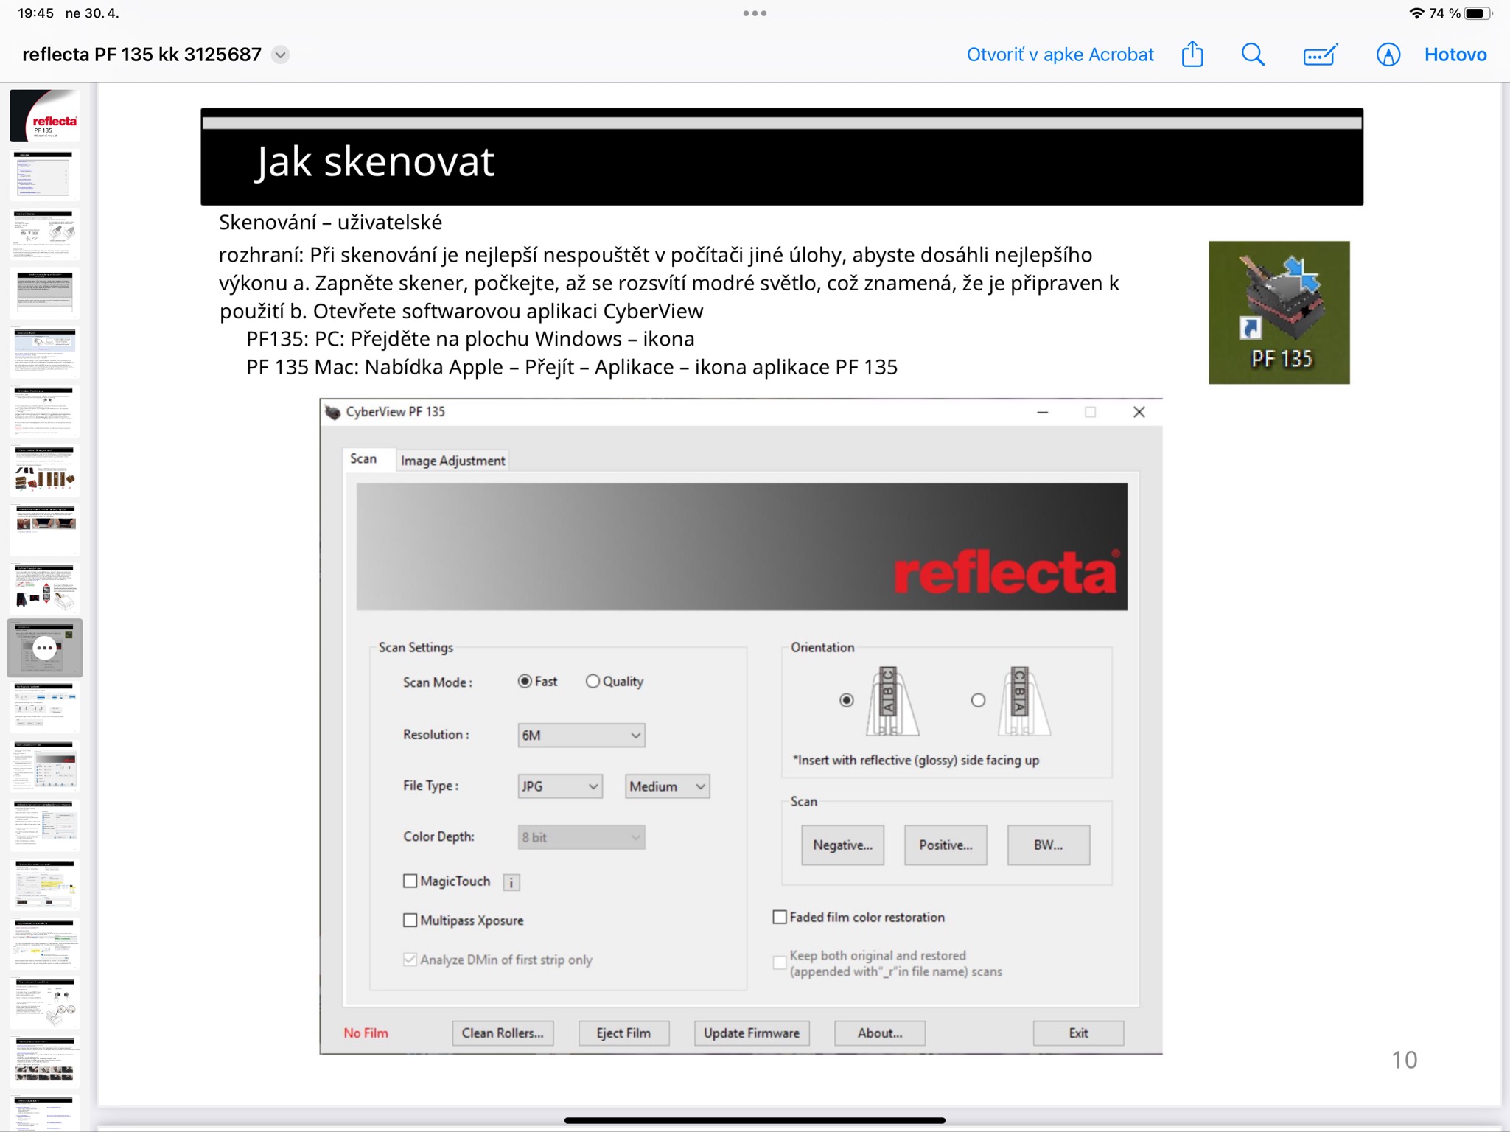1510x1132 pixels.
Task: Click the MagicTouch info icon
Action: (x=511, y=882)
